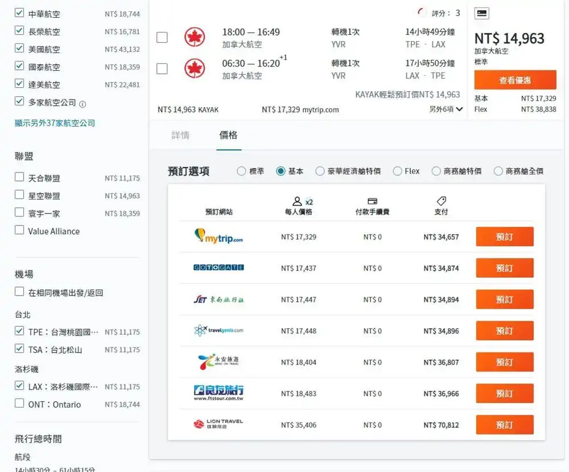Book the NT$ 34,894 JET offer
The width and height of the screenshot is (569, 472).
point(505,299)
